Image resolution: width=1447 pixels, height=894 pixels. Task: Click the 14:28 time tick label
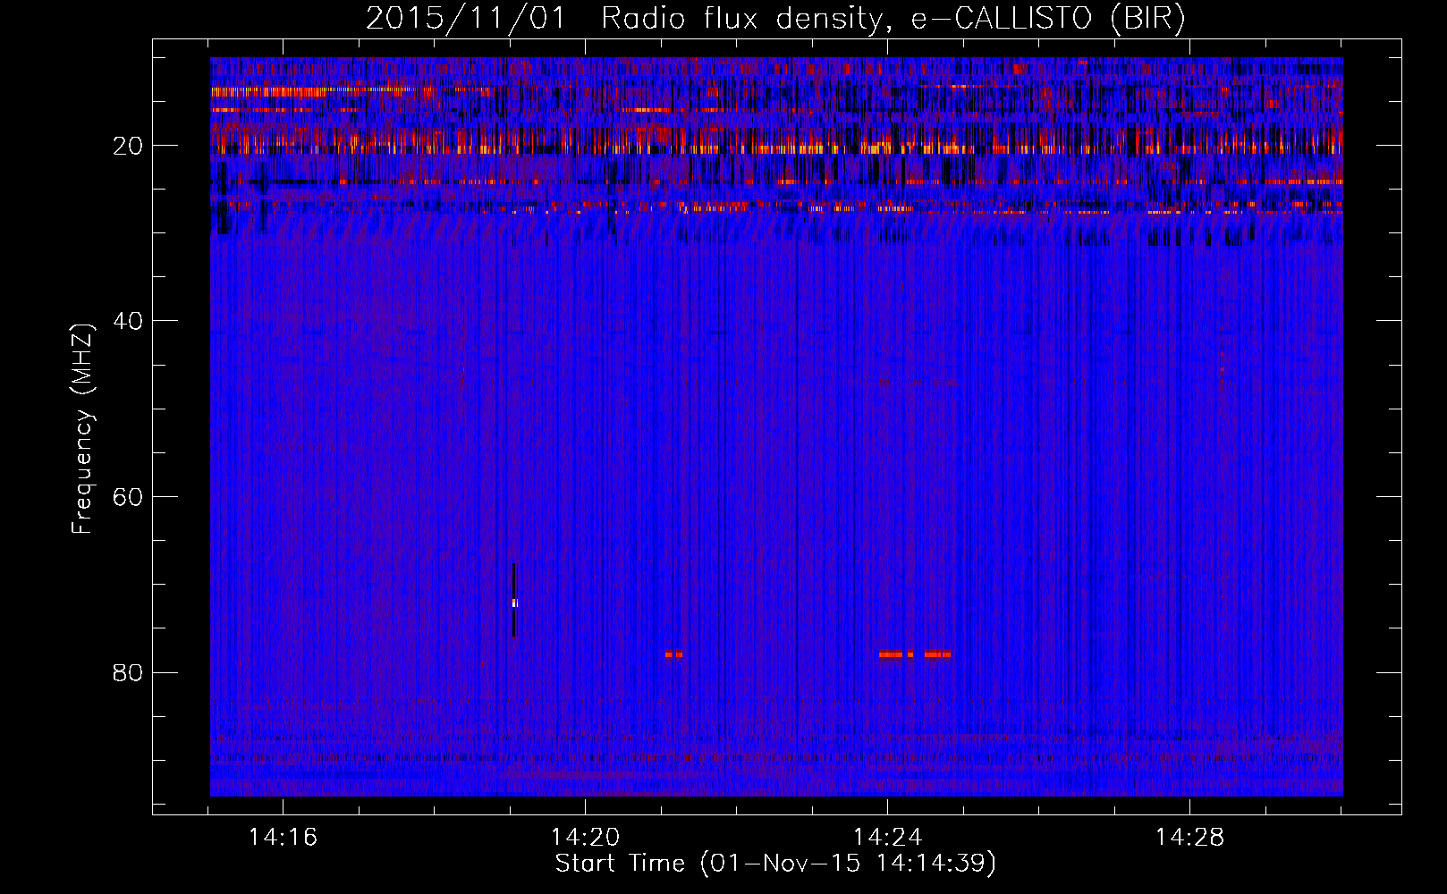1189,838
